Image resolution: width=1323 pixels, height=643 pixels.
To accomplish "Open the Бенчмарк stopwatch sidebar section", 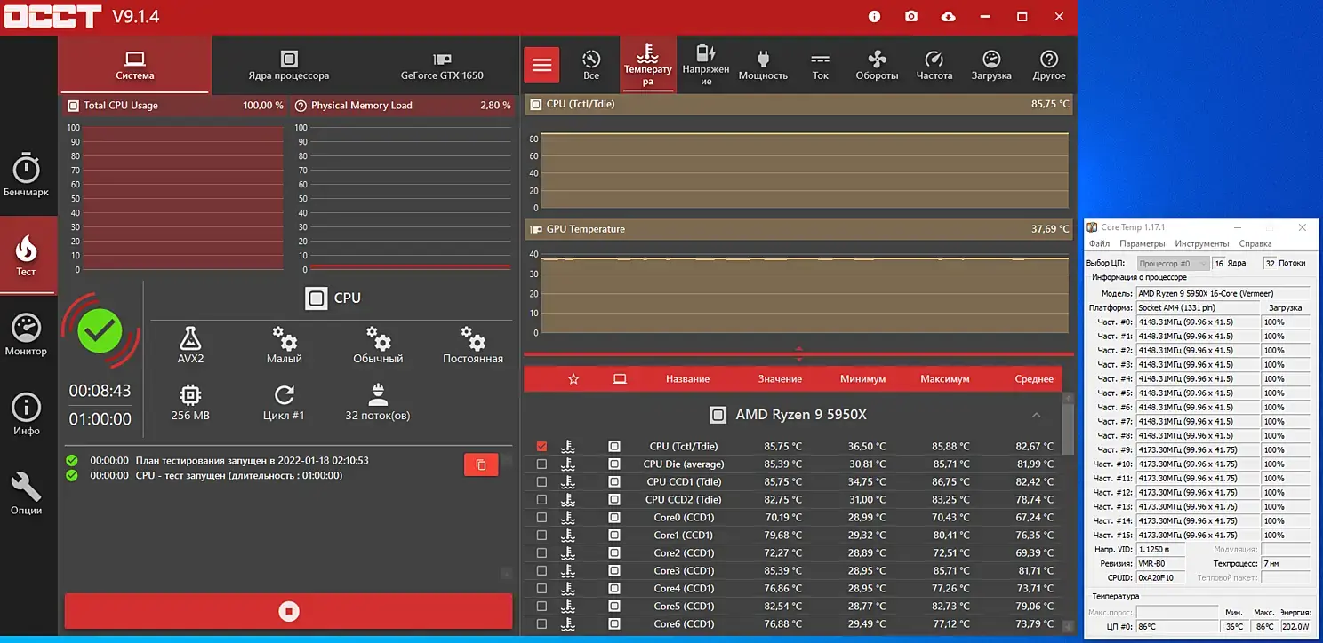I will click(27, 175).
